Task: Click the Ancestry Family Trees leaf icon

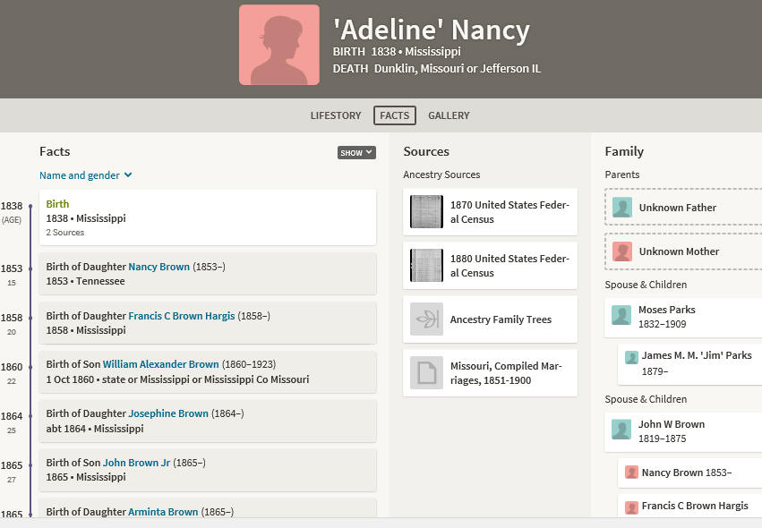Action: click(426, 319)
